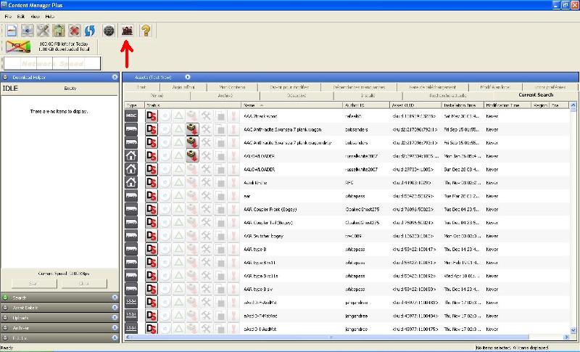The image size is (580, 352).
Task: Click the house type icon of the Aunli Kirche row
Action: pos(131,182)
